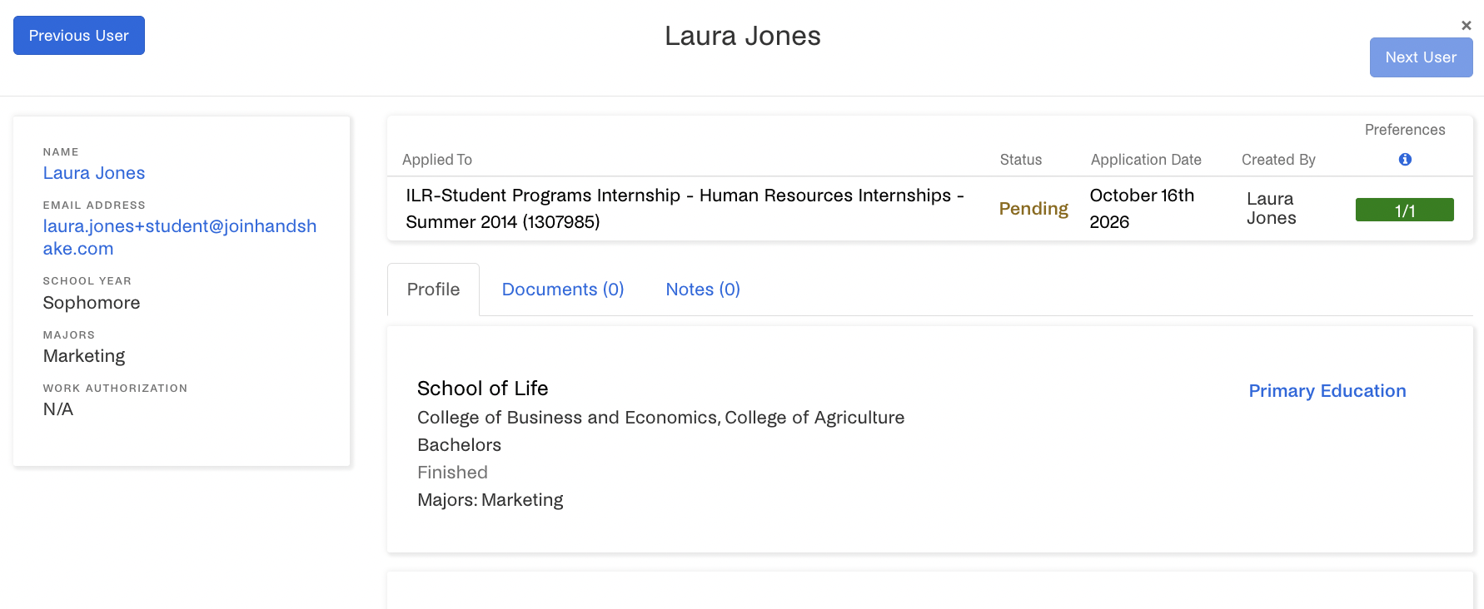Click the Laura Jones dialog title

(x=743, y=36)
